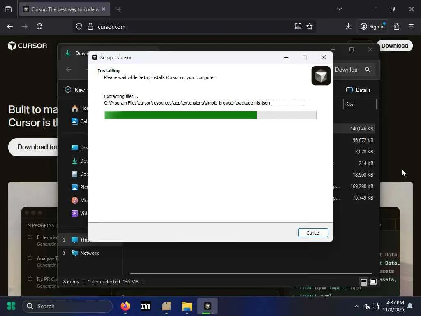Open Firefox downloads panel
The width and height of the screenshot is (421, 316).
point(348,26)
